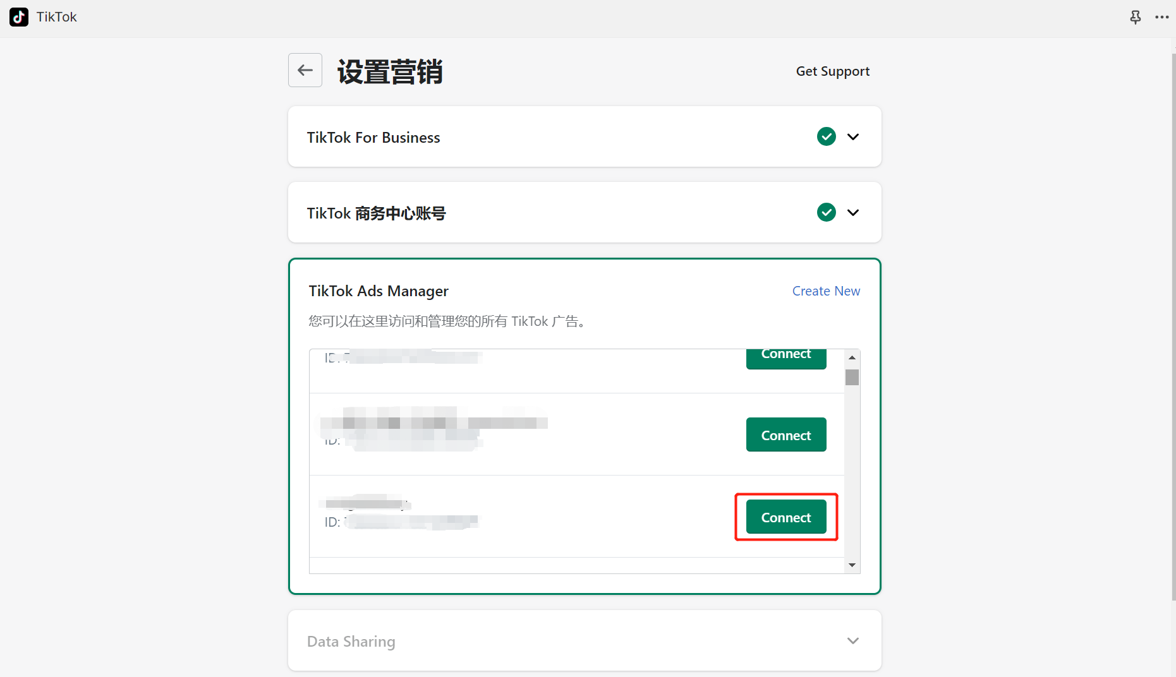Expand the TikTok 商务中心账号 section chevron

pos(853,212)
